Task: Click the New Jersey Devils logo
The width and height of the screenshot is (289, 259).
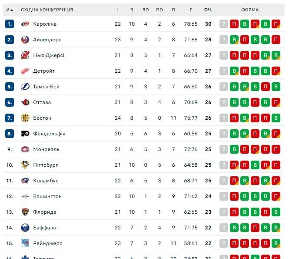Action: click(x=25, y=55)
